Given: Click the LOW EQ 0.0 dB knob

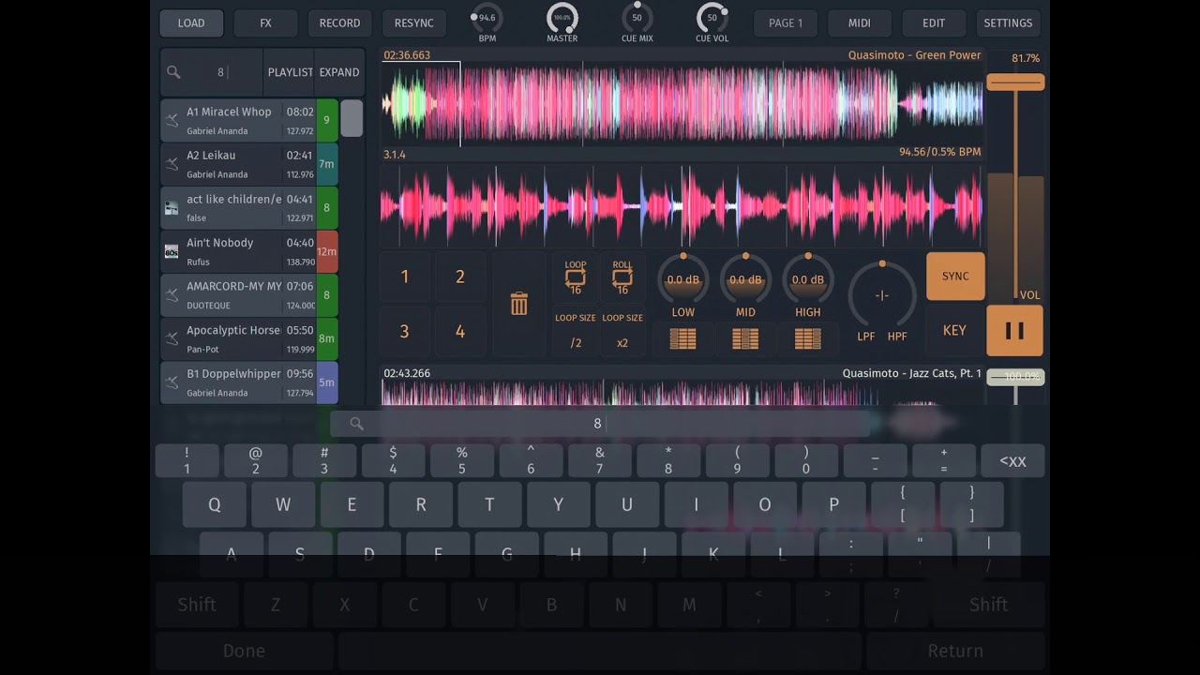Looking at the screenshot, I should (683, 279).
